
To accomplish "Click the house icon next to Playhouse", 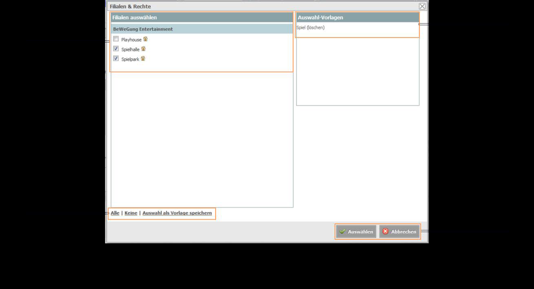I will (145, 39).
